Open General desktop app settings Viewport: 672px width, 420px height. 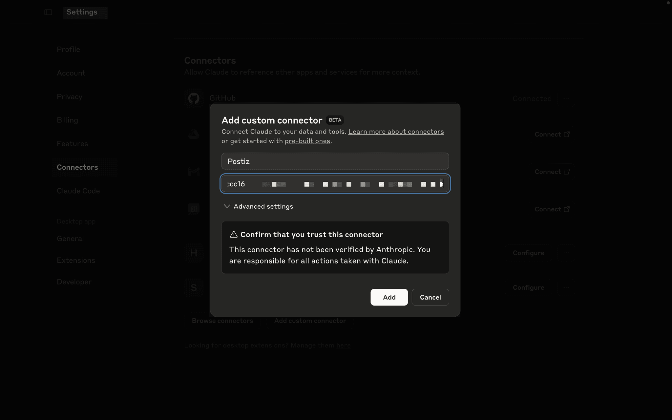(x=70, y=239)
